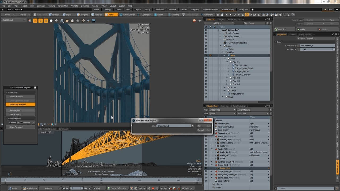The height and width of the screenshot is (191, 340).
Task: Toggle Enhancing enabled option
Action: [20, 105]
